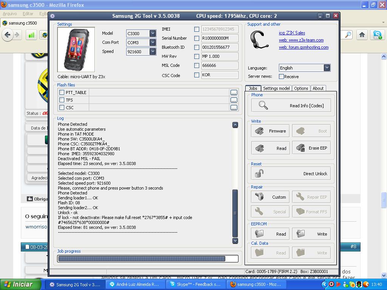Click Firefox forward arrow button

tap(17, 35)
